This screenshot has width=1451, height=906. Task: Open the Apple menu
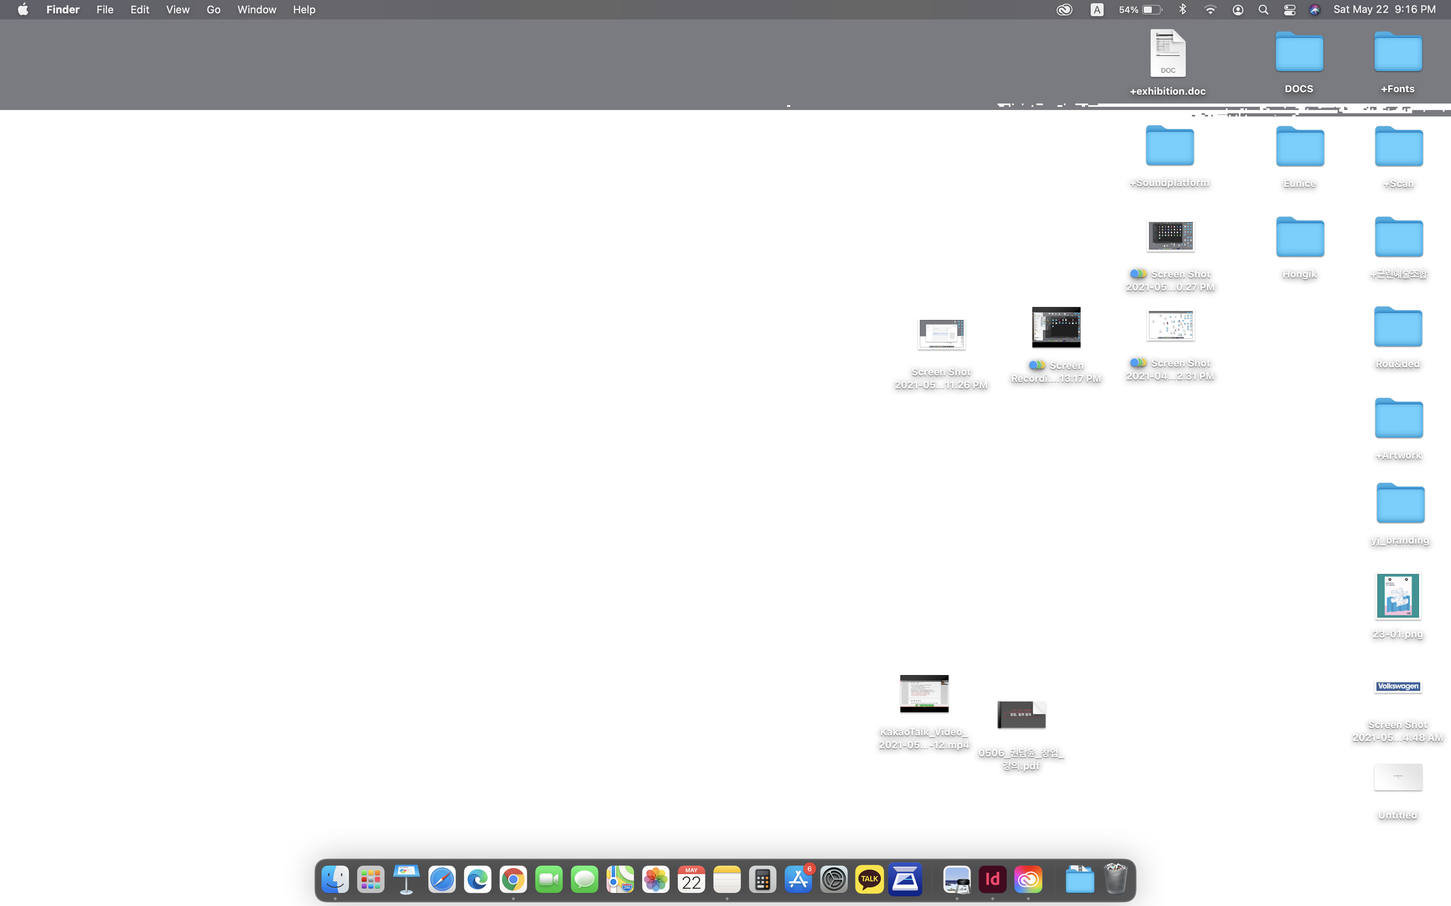tap(23, 10)
